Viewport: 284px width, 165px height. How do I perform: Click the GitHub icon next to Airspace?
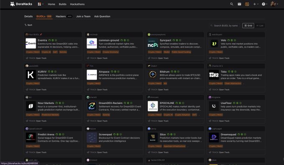pyautogui.click(x=112, y=72)
